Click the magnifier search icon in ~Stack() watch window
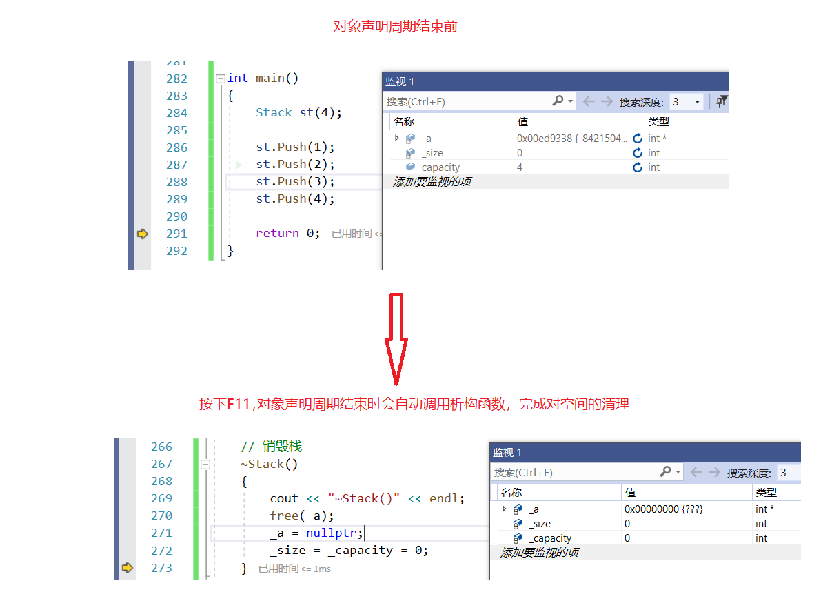Image resolution: width=832 pixels, height=592 pixels. click(x=665, y=472)
